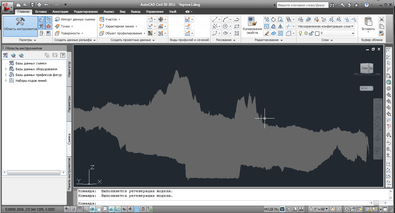The height and width of the screenshot is (213, 395).
Task: Click the help question mark in Область инструментов
Action: (62, 55)
